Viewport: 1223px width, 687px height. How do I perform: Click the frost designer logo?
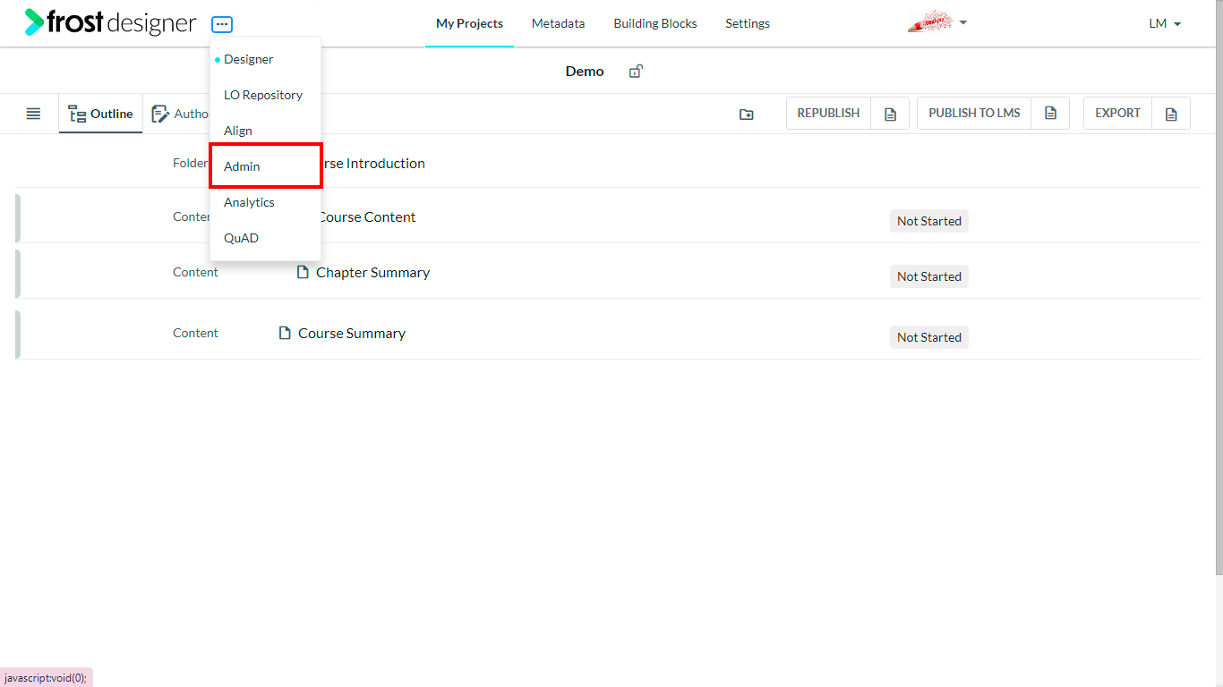110,23
